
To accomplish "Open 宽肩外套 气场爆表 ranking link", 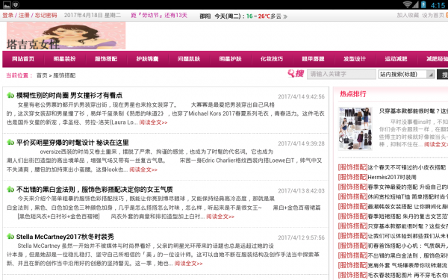I will coord(408,265).
